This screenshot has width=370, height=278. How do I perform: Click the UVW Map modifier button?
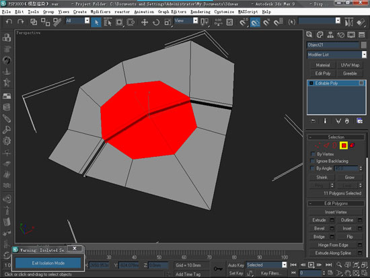(x=350, y=65)
